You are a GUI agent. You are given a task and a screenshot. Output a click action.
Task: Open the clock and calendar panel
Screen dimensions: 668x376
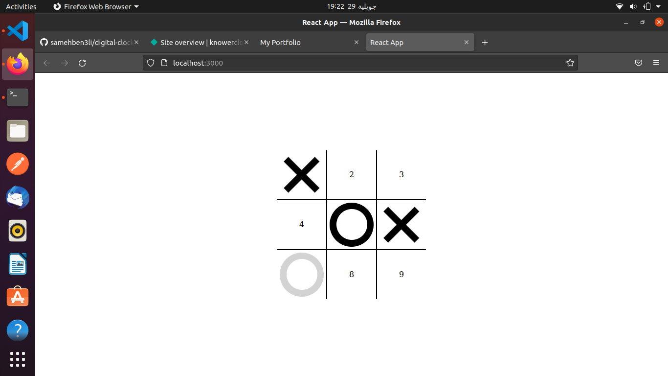click(351, 6)
